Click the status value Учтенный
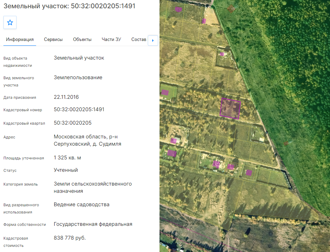 66,170
